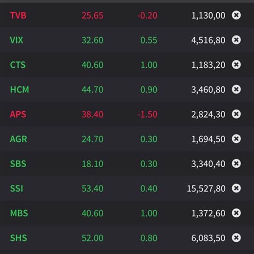
Task: Open the TVB ticker symbol
Action: coord(18,16)
